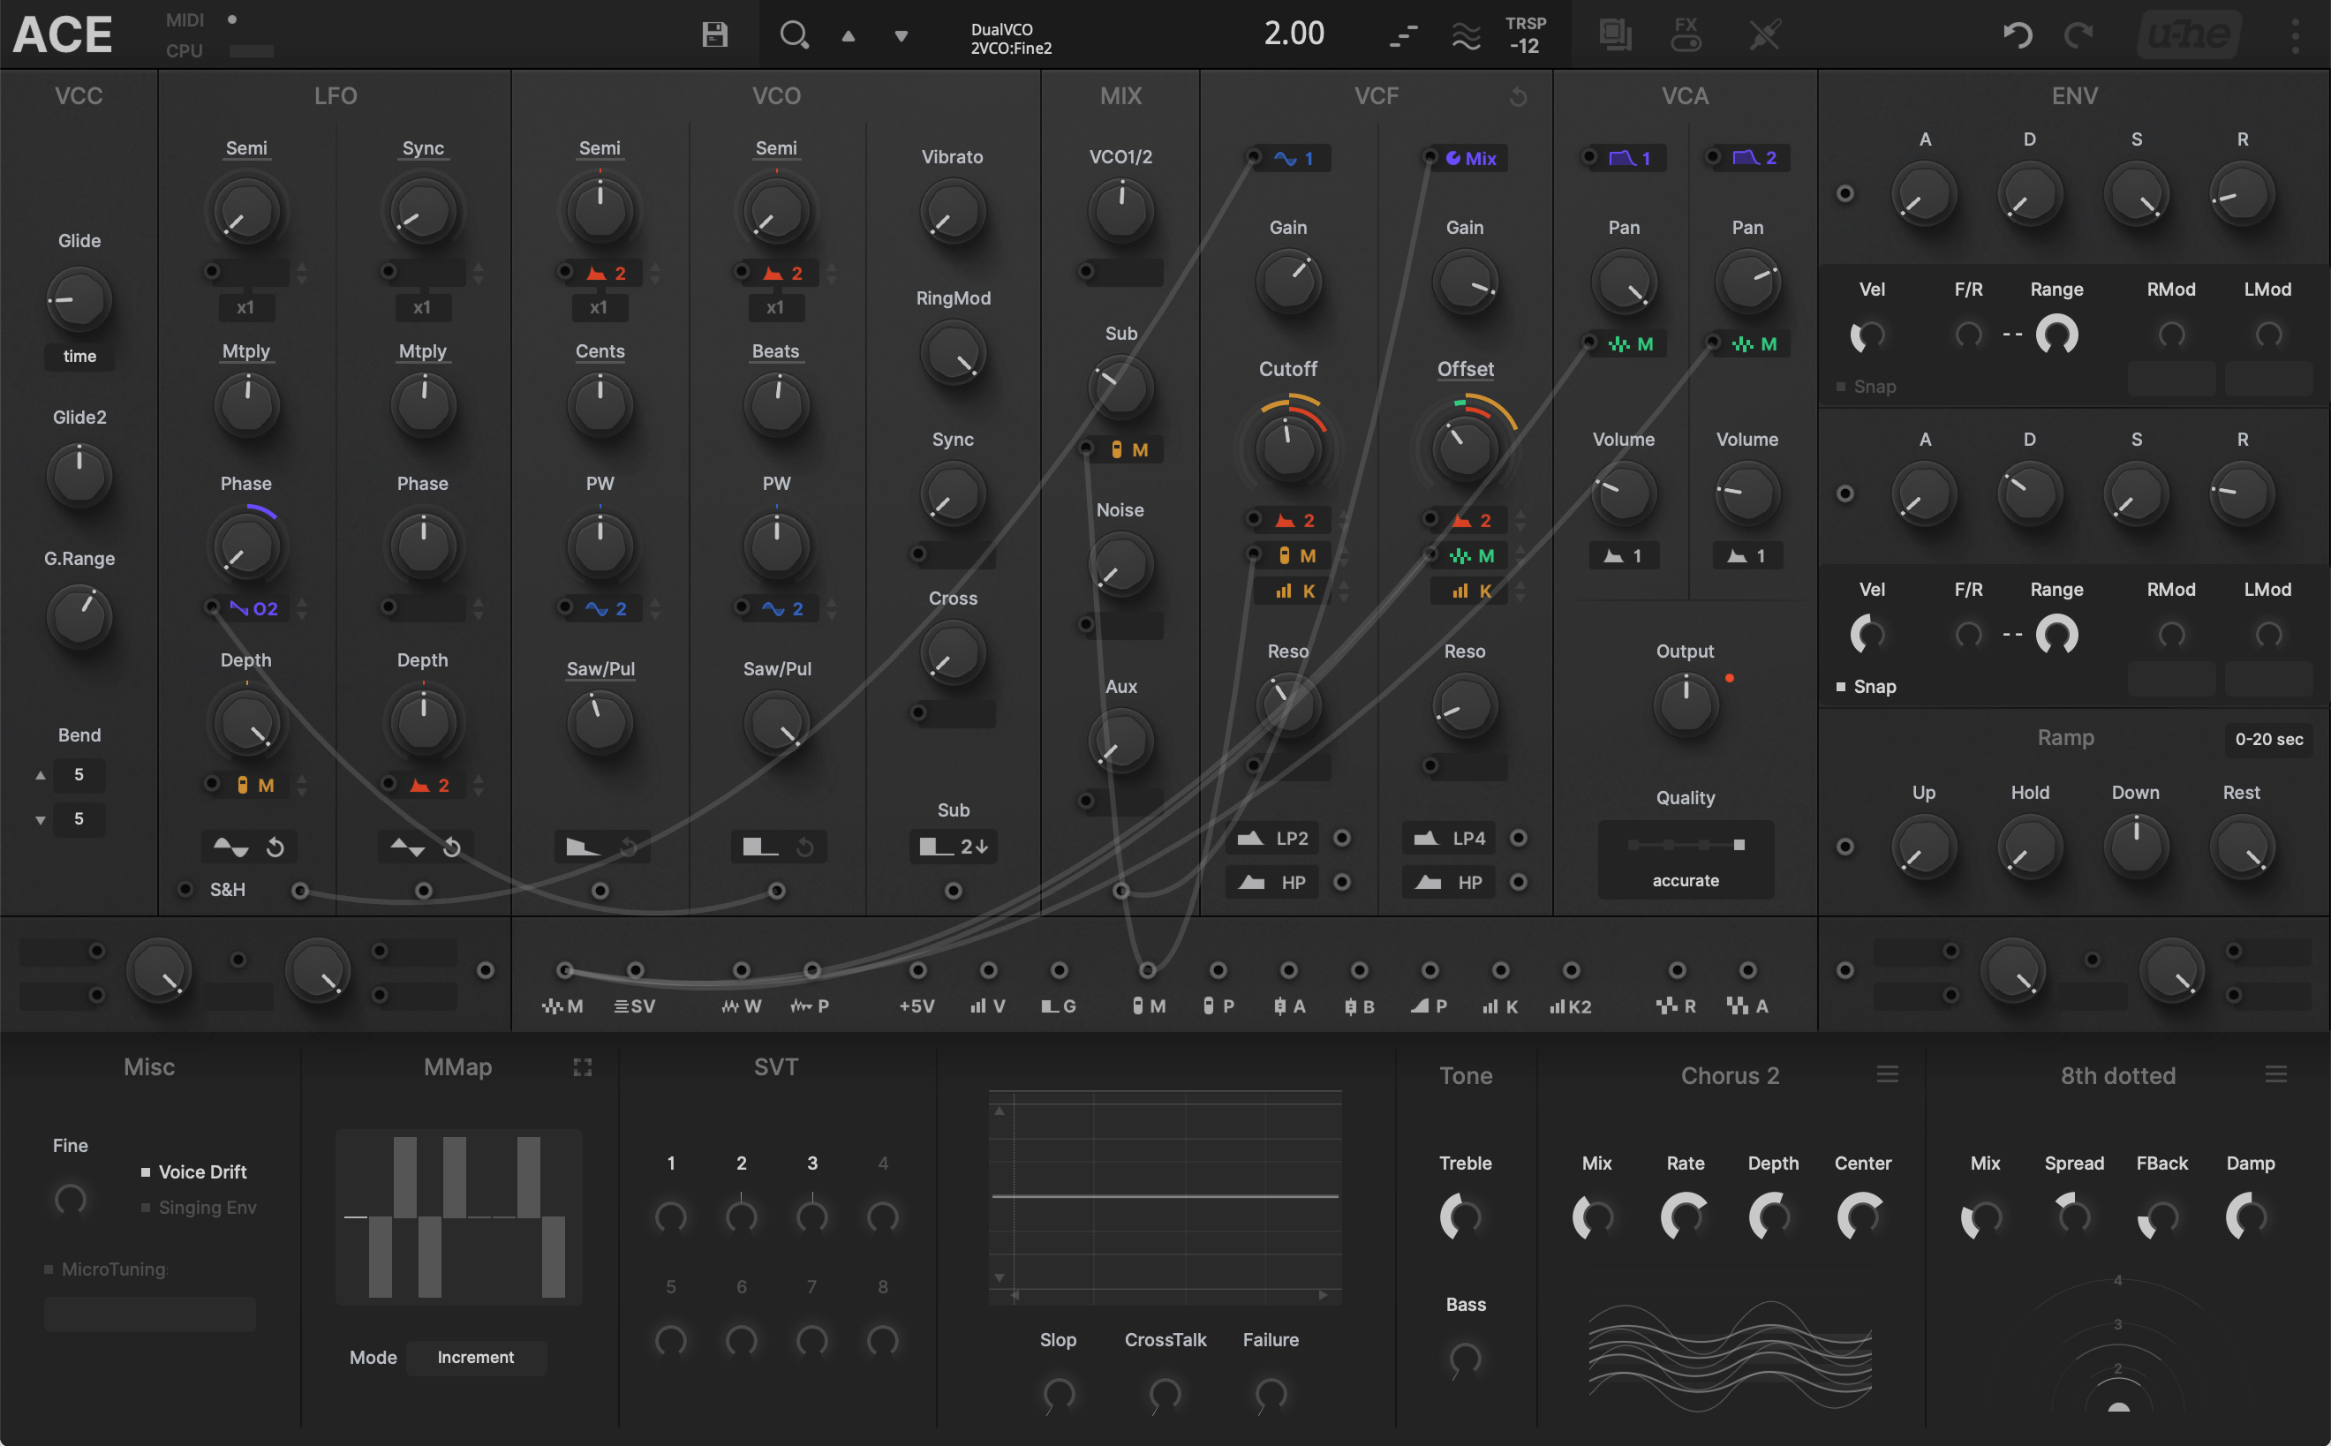Click the glide mode icon beside 2.00
This screenshot has width=2331, height=1446.
(x=1403, y=36)
